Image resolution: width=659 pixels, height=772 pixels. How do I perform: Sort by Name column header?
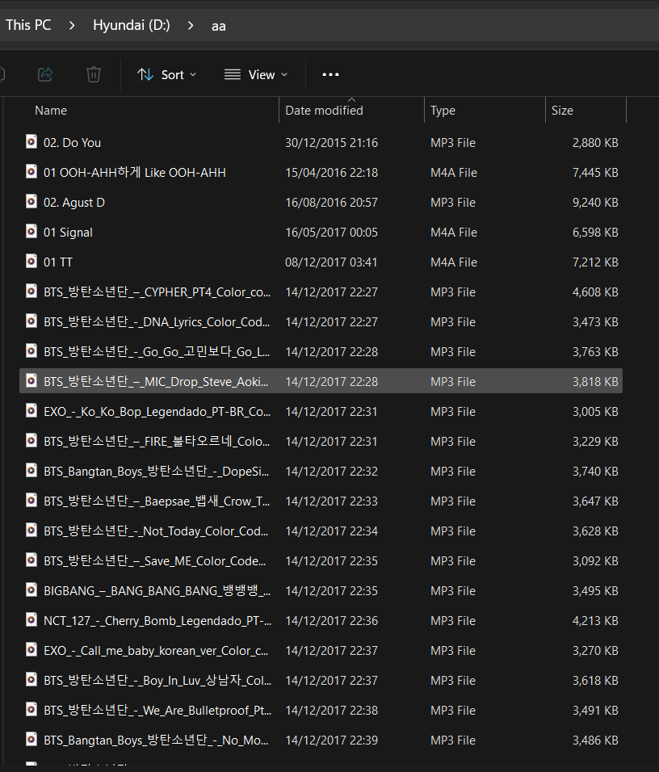pyautogui.click(x=51, y=111)
